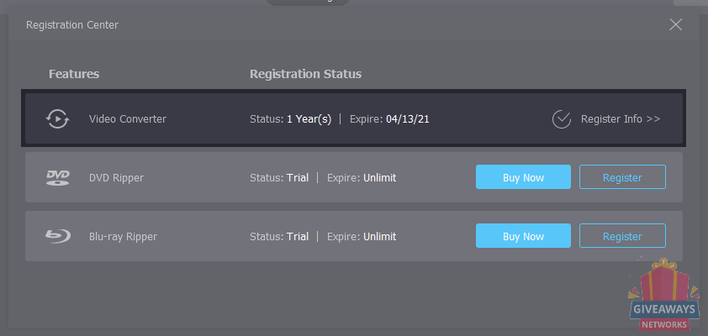The width and height of the screenshot is (708, 336).
Task: Buy Now for DVD Ripper
Action: [x=523, y=176]
